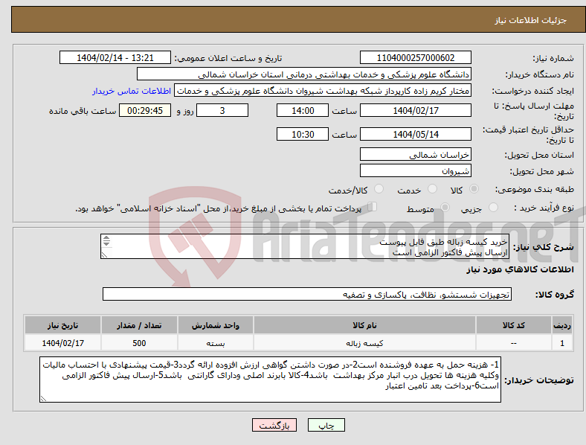Click row number 1 cell

pyautogui.click(x=562, y=343)
